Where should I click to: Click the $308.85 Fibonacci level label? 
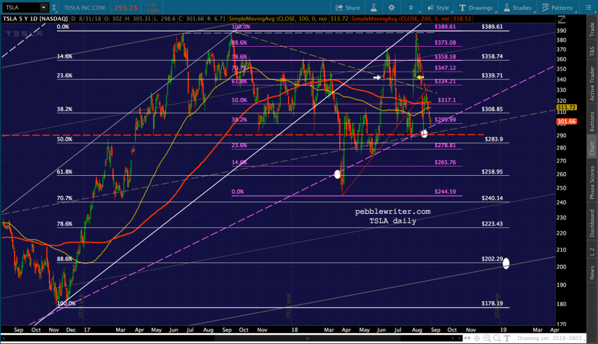coord(492,109)
